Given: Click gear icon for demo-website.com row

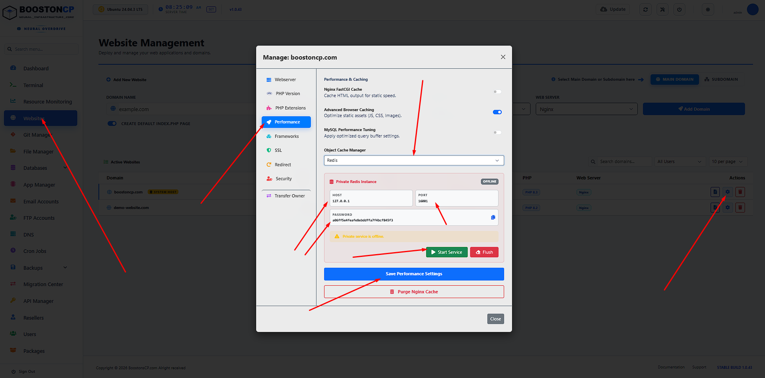Looking at the screenshot, I should click(x=727, y=207).
